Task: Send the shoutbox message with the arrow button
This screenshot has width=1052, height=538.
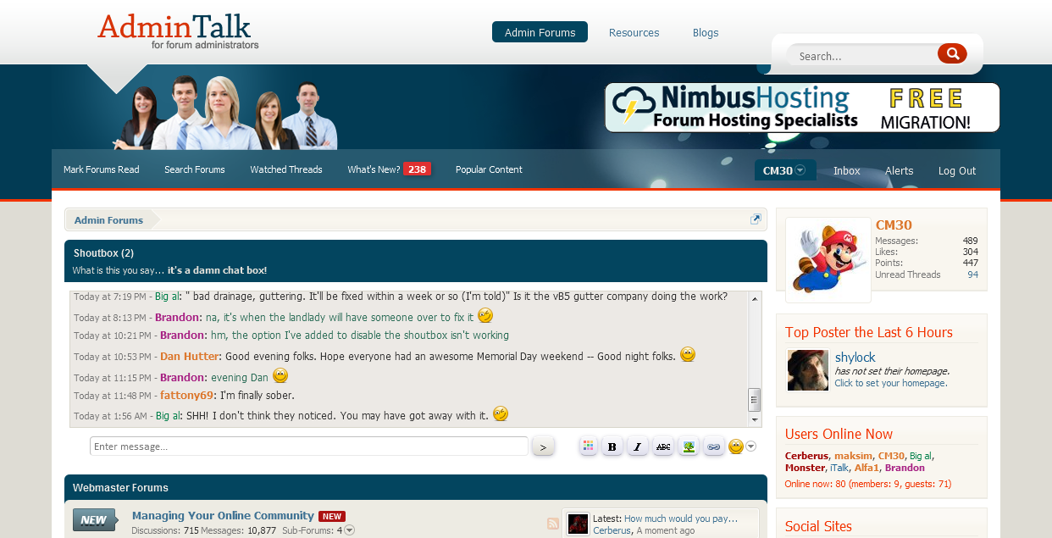Action: [543, 446]
